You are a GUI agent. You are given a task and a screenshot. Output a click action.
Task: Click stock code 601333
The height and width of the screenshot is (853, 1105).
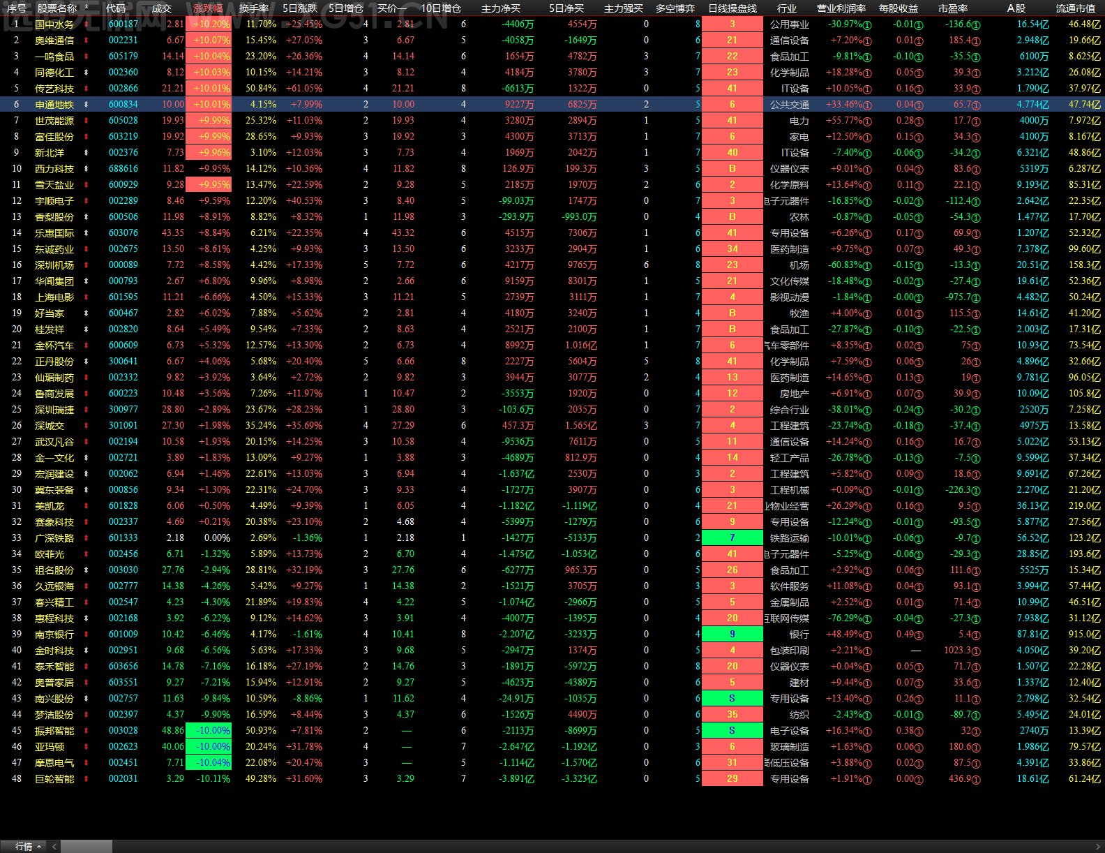pyautogui.click(x=123, y=538)
